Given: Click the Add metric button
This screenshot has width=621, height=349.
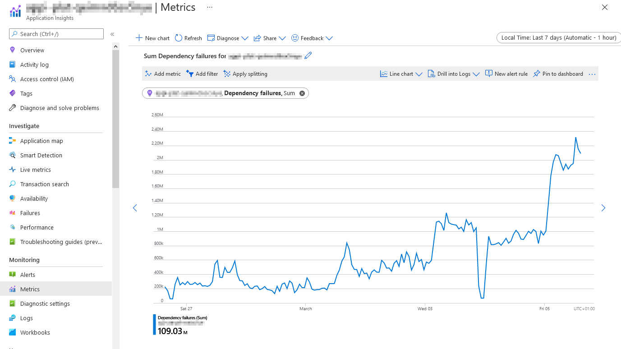Looking at the screenshot, I should coord(163,74).
